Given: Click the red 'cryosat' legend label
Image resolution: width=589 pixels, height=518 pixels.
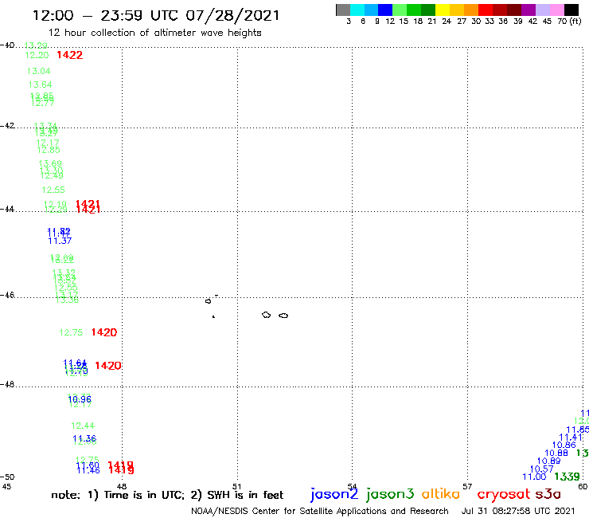Looking at the screenshot, I should tap(504, 495).
